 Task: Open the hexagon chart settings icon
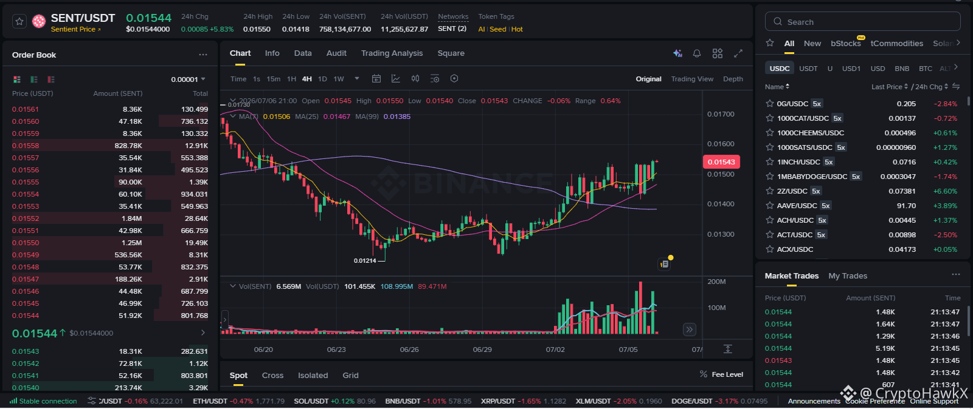tap(454, 79)
